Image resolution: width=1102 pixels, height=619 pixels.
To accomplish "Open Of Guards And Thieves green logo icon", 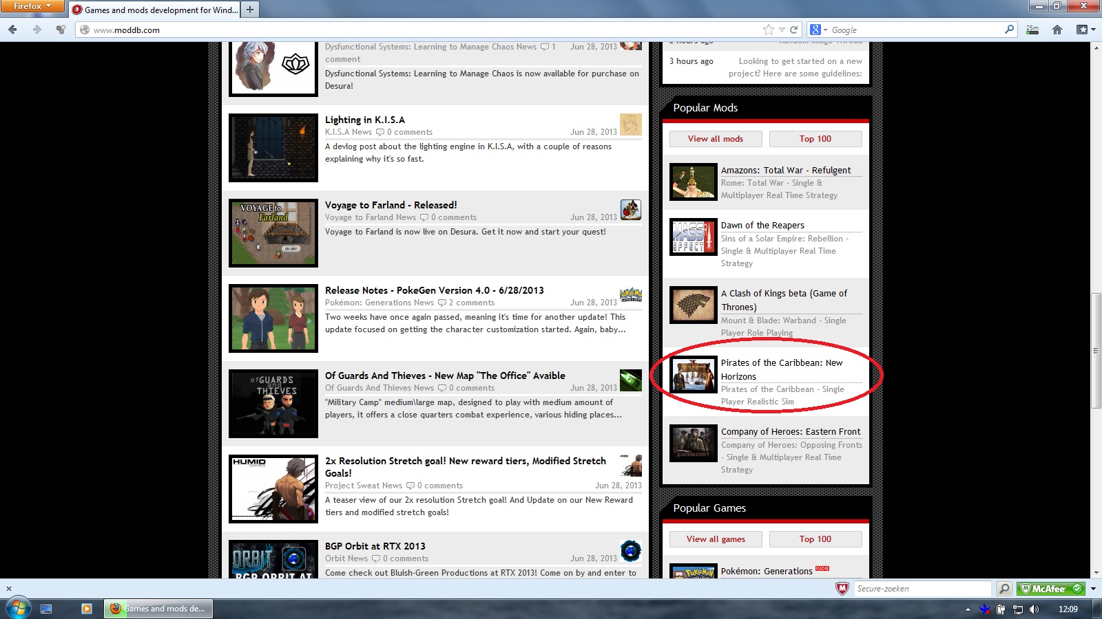I will 631,380.
